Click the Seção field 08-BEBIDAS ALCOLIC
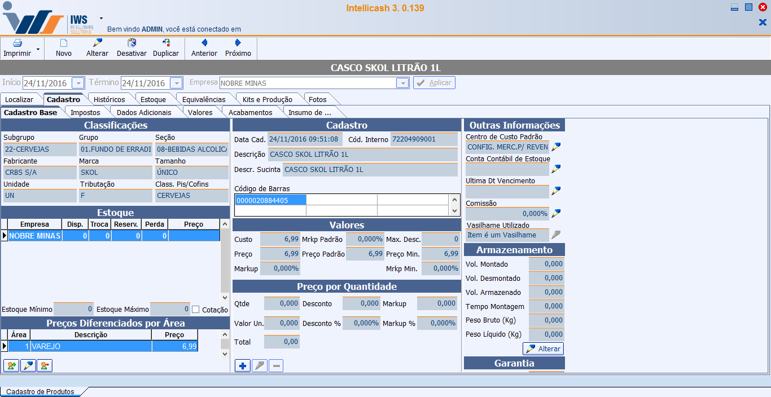Screen dimensions: 771x397 point(192,149)
